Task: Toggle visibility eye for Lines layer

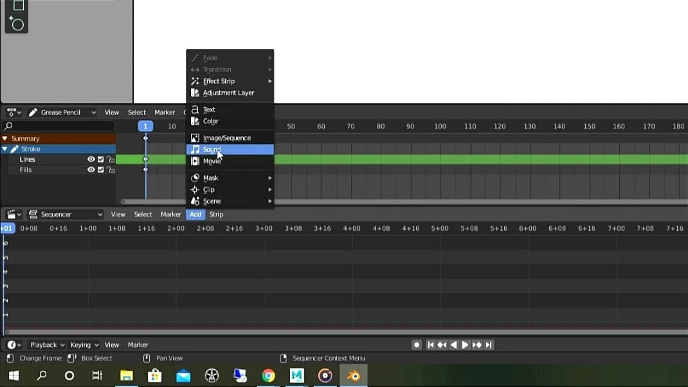Action: coord(91,159)
